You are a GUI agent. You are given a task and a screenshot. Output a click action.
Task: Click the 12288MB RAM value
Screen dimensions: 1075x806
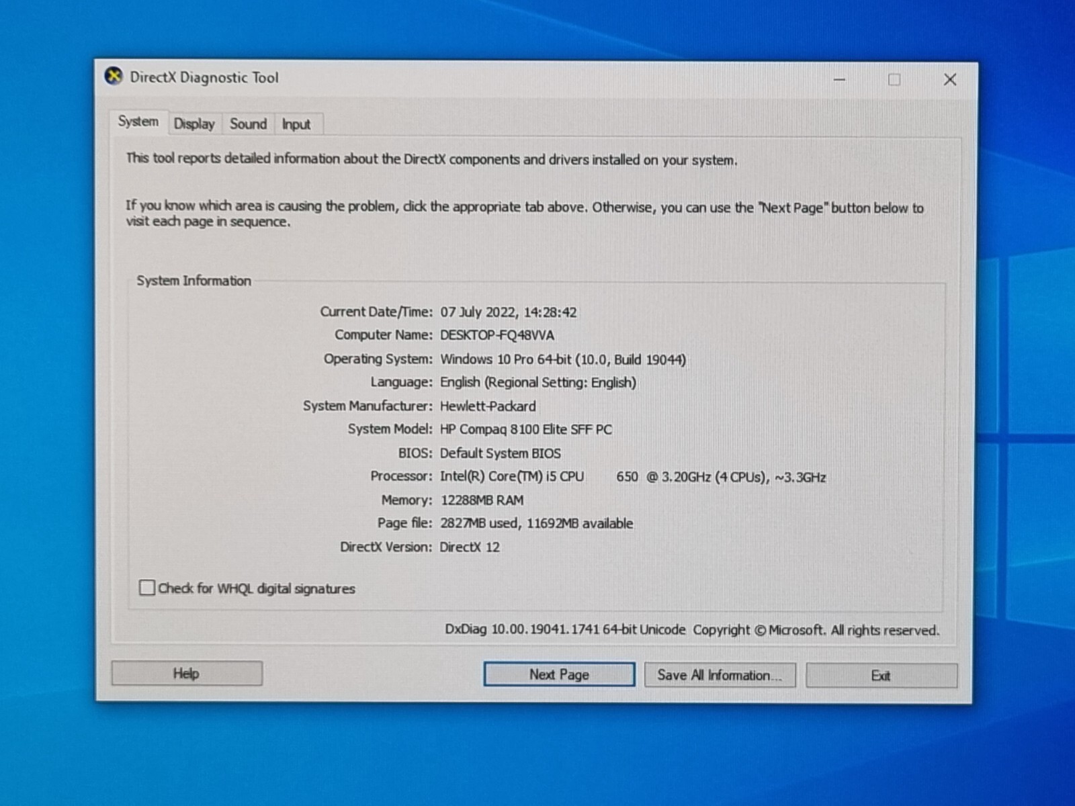[x=482, y=500]
